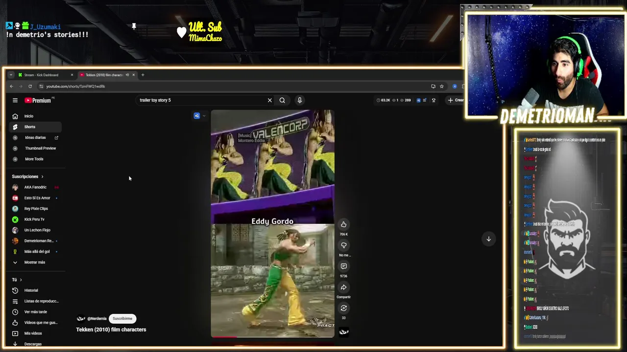Open the @Nerdemia channel link
Viewport: 627px width, 352px height.
pyautogui.click(x=96, y=319)
